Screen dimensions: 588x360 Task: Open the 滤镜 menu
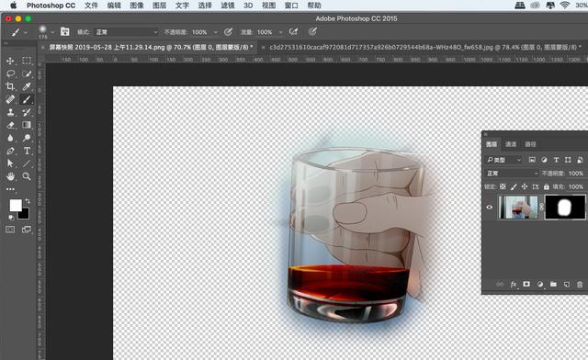coord(228,6)
